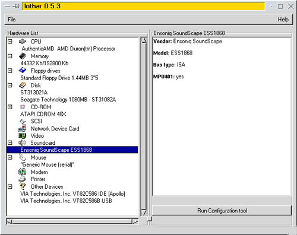Viewport: 297px width, 235px height.
Task: Click the Vendor: Ensoniq SoundScape detail line
Action: click(x=188, y=41)
